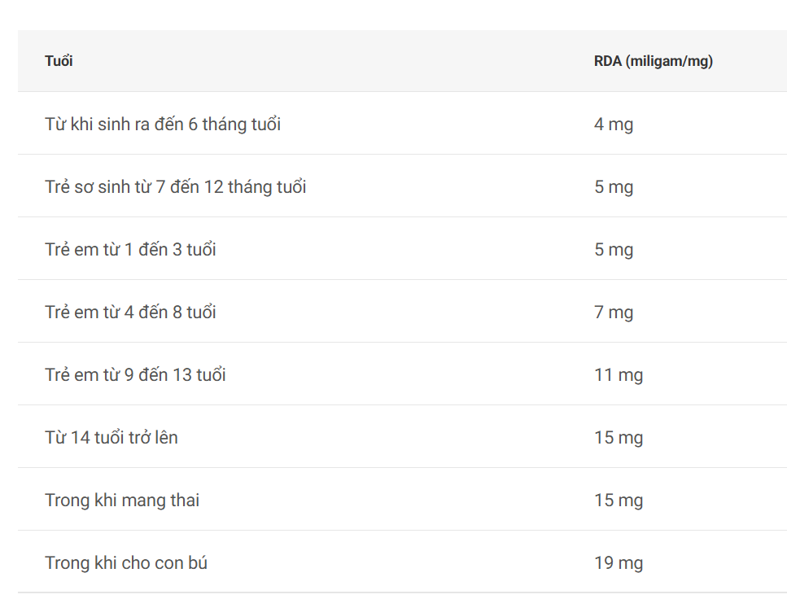
Task: Click 15 mg value for age 14 and up
Action: [x=618, y=438]
